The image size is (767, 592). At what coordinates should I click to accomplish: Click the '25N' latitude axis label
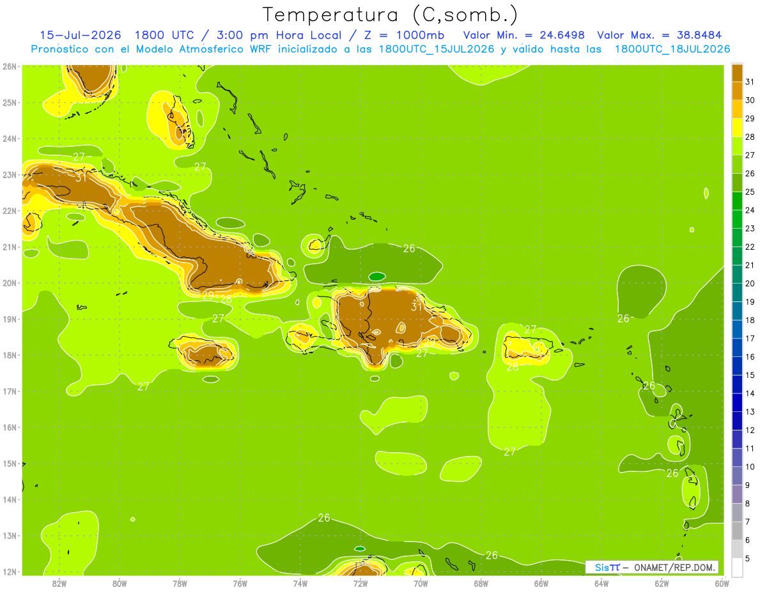tap(10, 102)
